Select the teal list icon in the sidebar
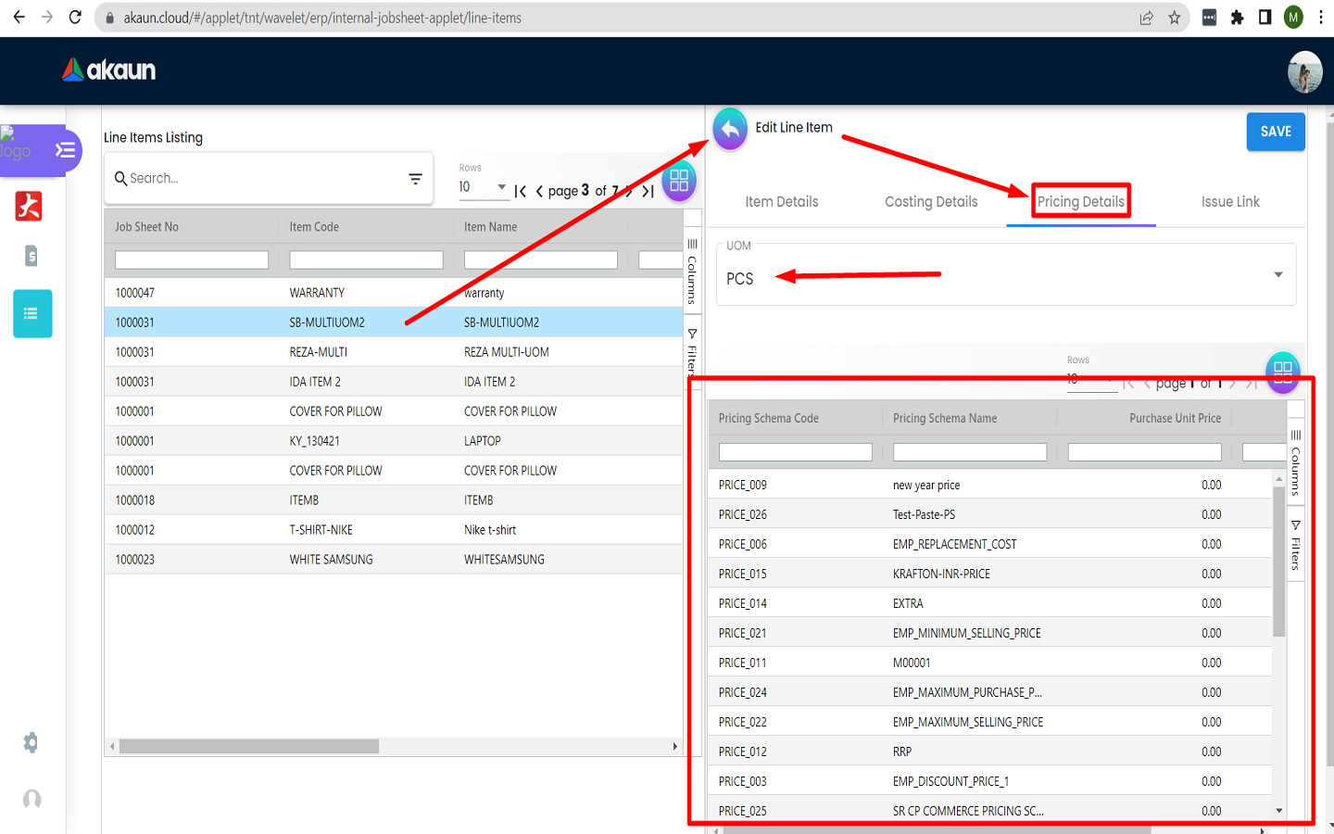The width and height of the screenshot is (1334, 834). (32, 313)
